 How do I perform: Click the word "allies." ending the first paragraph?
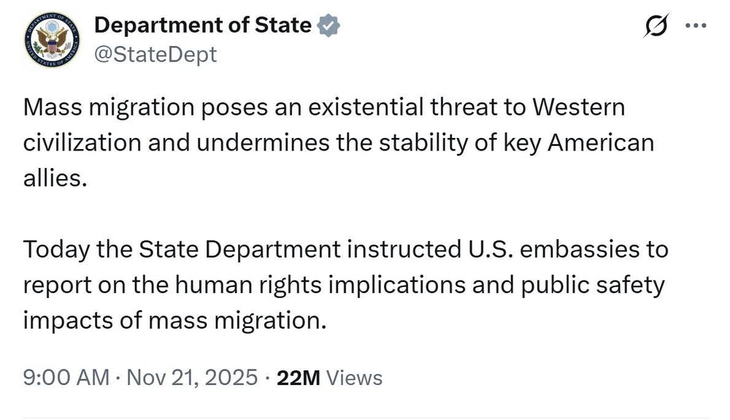coord(55,177)
